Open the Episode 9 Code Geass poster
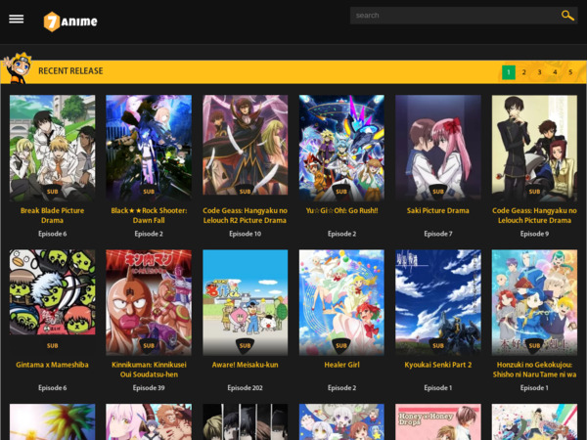Screen dimensions: 587x440 pyautogui.click(x=534, y=149)
